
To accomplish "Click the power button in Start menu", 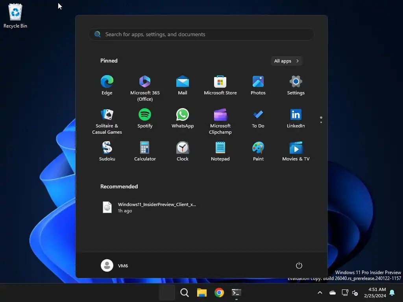I will [x=299, y=265].
